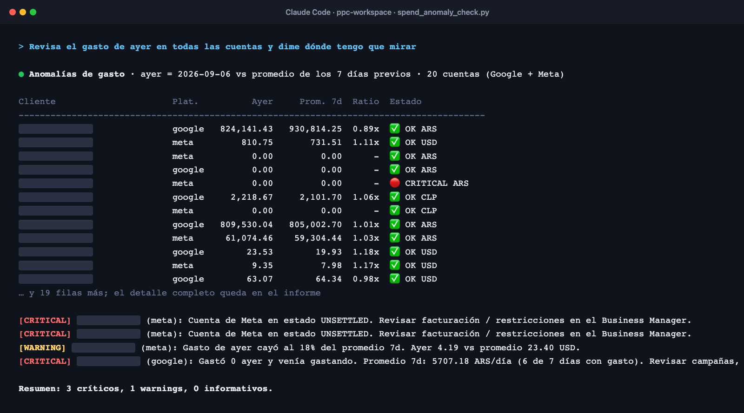744x413 pixels.
Task: Click the ratio 0.98x
Action: [365, 279]
